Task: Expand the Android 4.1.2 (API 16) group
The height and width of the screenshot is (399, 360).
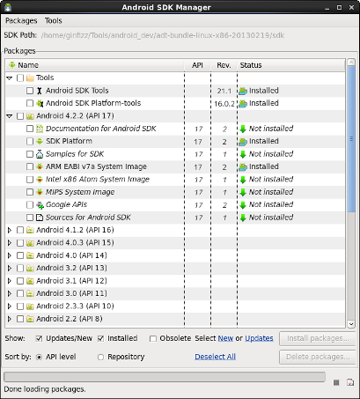Action: click(x=10, y=230)
